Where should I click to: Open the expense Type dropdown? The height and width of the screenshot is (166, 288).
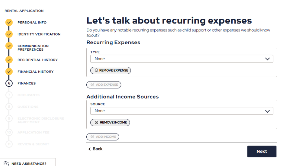click(x=181, y=59)
